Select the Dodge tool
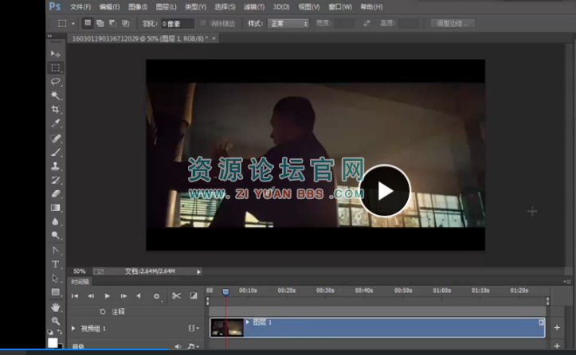The height and width of the screenshot is (355, 576). point(56,236)
